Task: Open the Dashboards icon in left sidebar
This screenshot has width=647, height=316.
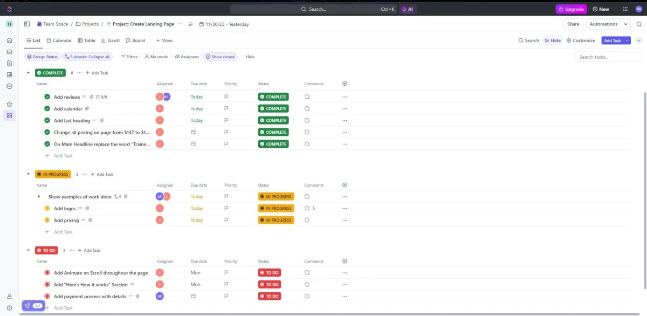Action: [9, 75]
